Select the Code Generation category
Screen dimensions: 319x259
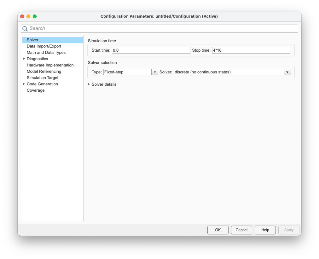tap(42, 84)
